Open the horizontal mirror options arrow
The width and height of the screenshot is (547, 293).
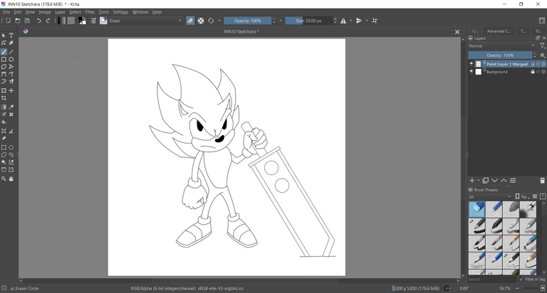tap(351, 21)
